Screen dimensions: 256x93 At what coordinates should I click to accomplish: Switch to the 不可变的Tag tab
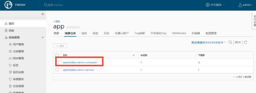coord(158,33)
